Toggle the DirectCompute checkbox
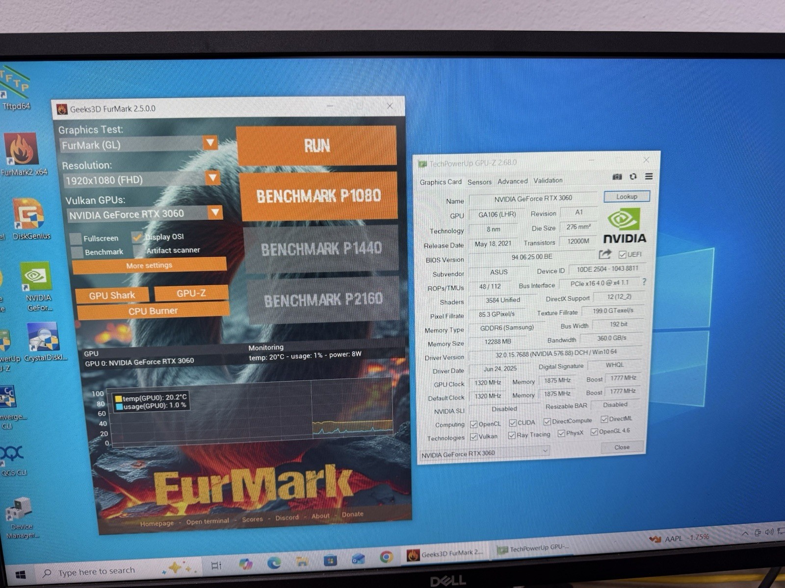 (x=547, y=421)
